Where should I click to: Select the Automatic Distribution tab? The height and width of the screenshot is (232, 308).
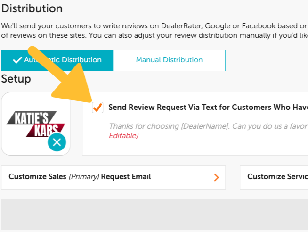click(57, 60)
